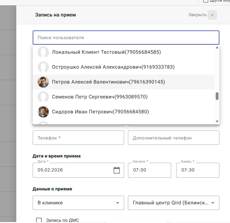Open the Главный центр Qird clinic dropdown

click(x=173, y=203)
